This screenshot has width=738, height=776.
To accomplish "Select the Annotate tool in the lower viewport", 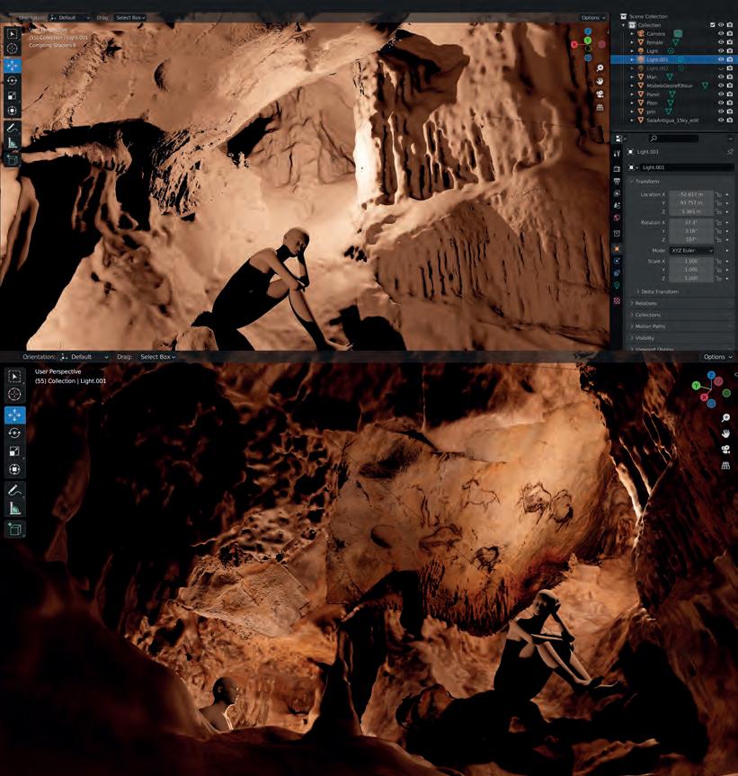I will coord(14,490).
